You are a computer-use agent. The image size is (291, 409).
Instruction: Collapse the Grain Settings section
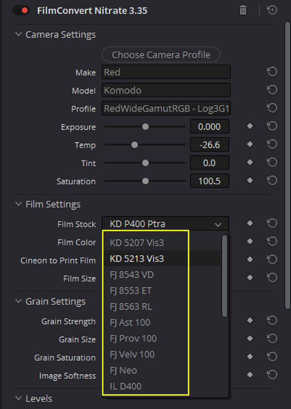pos(18,301)
